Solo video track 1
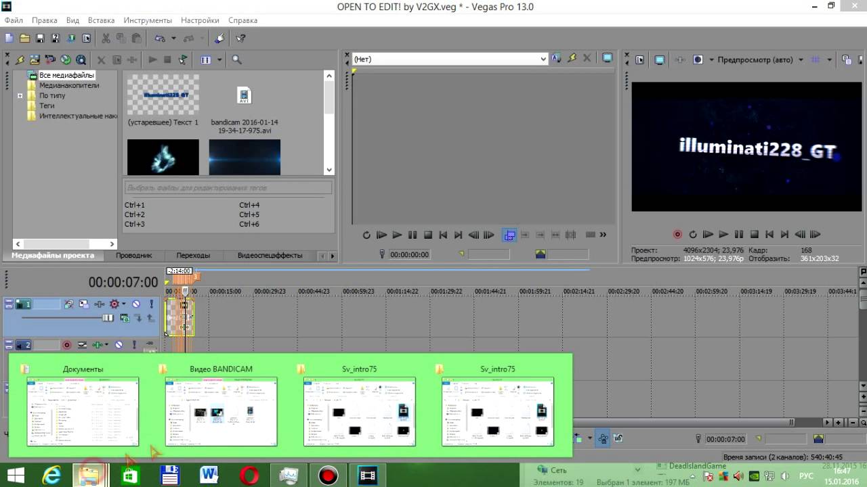The image size is (867, 487). pos(150,304)
